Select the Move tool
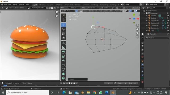The height and width of the screenshot is (95, 170). [x=63, y=25]
